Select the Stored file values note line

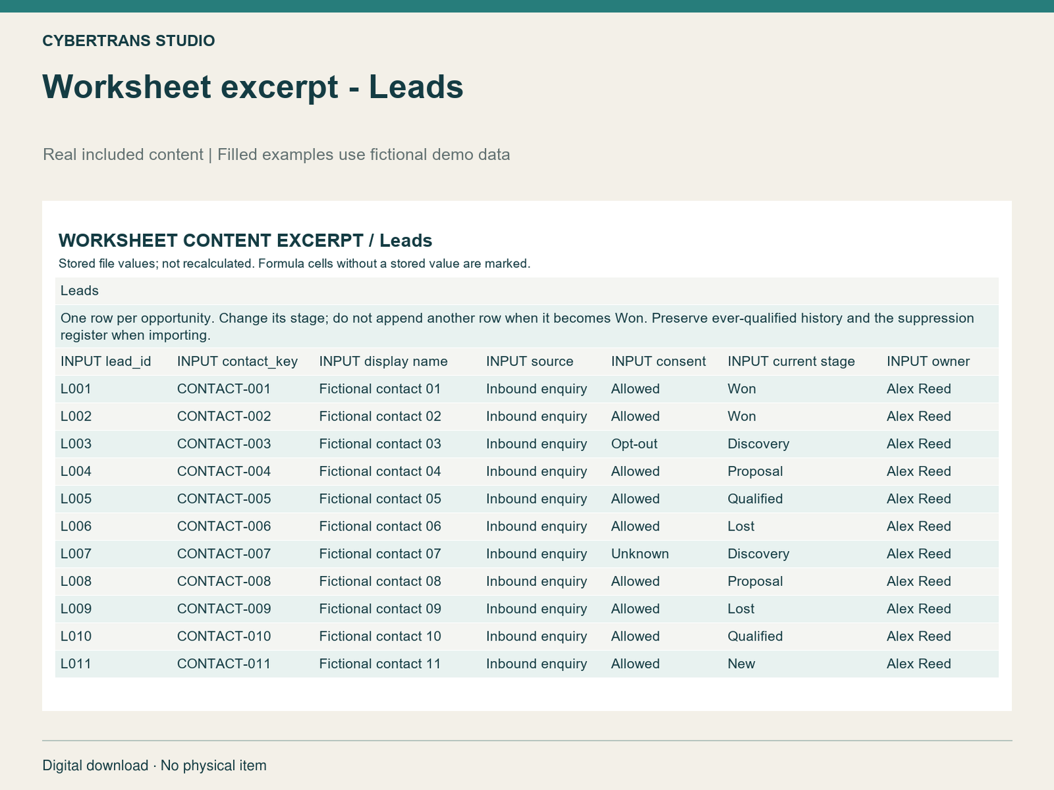coord(294,264)
